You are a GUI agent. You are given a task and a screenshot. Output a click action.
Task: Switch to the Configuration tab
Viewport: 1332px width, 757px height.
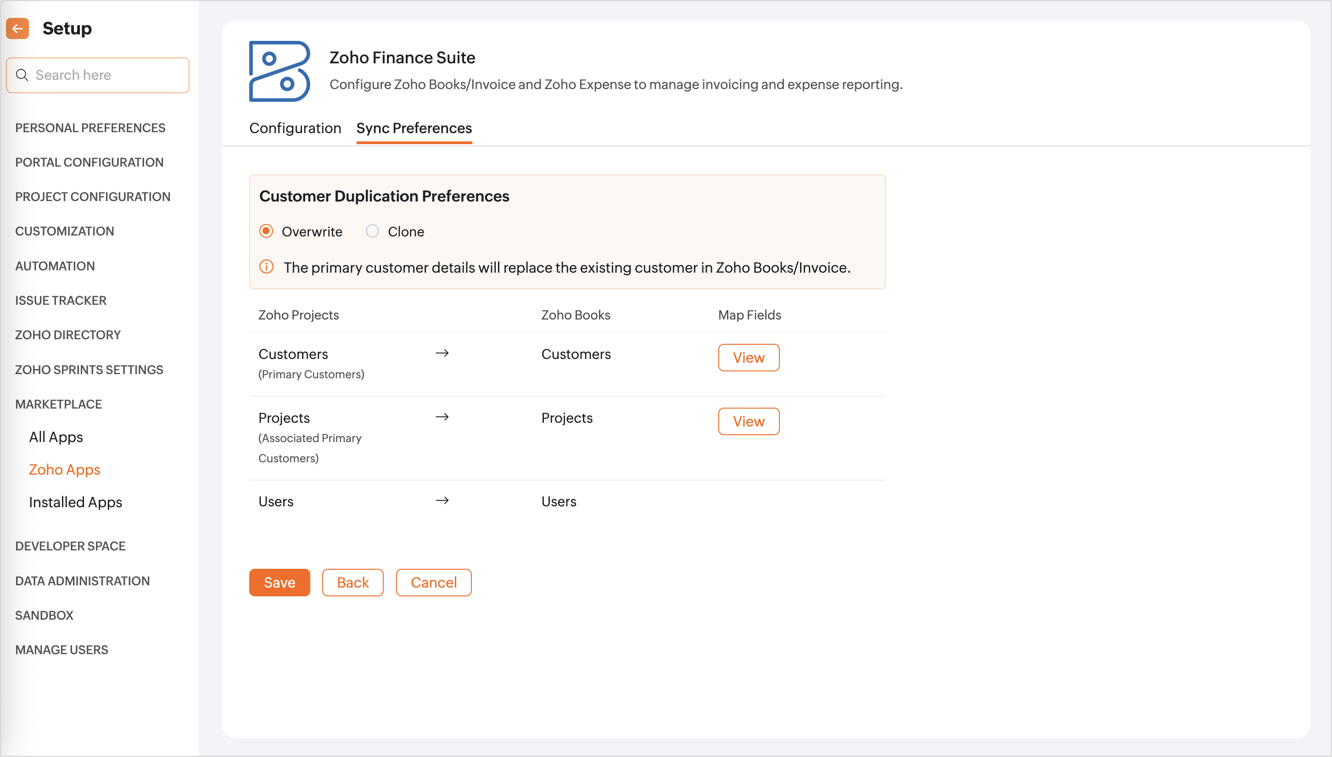[295, 129]
